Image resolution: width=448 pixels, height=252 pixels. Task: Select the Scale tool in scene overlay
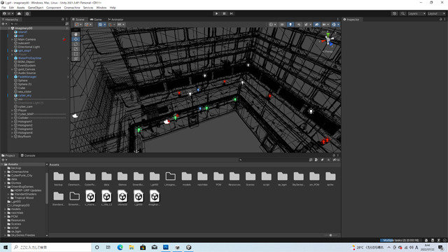pos(76,49)
